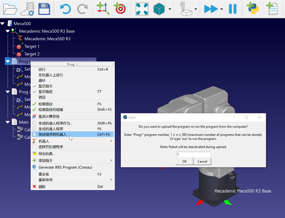
Task: Click the Fit all view icon
Action: [x=142, y=9]
